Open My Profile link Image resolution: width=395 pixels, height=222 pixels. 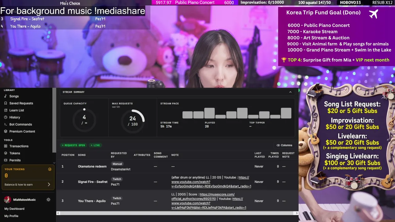pyautogui.click(x=11, y=216)
